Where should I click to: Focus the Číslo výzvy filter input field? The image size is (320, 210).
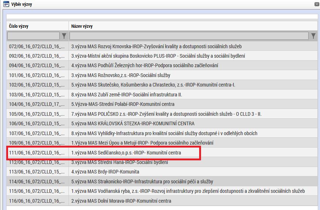tap(33, 36)
